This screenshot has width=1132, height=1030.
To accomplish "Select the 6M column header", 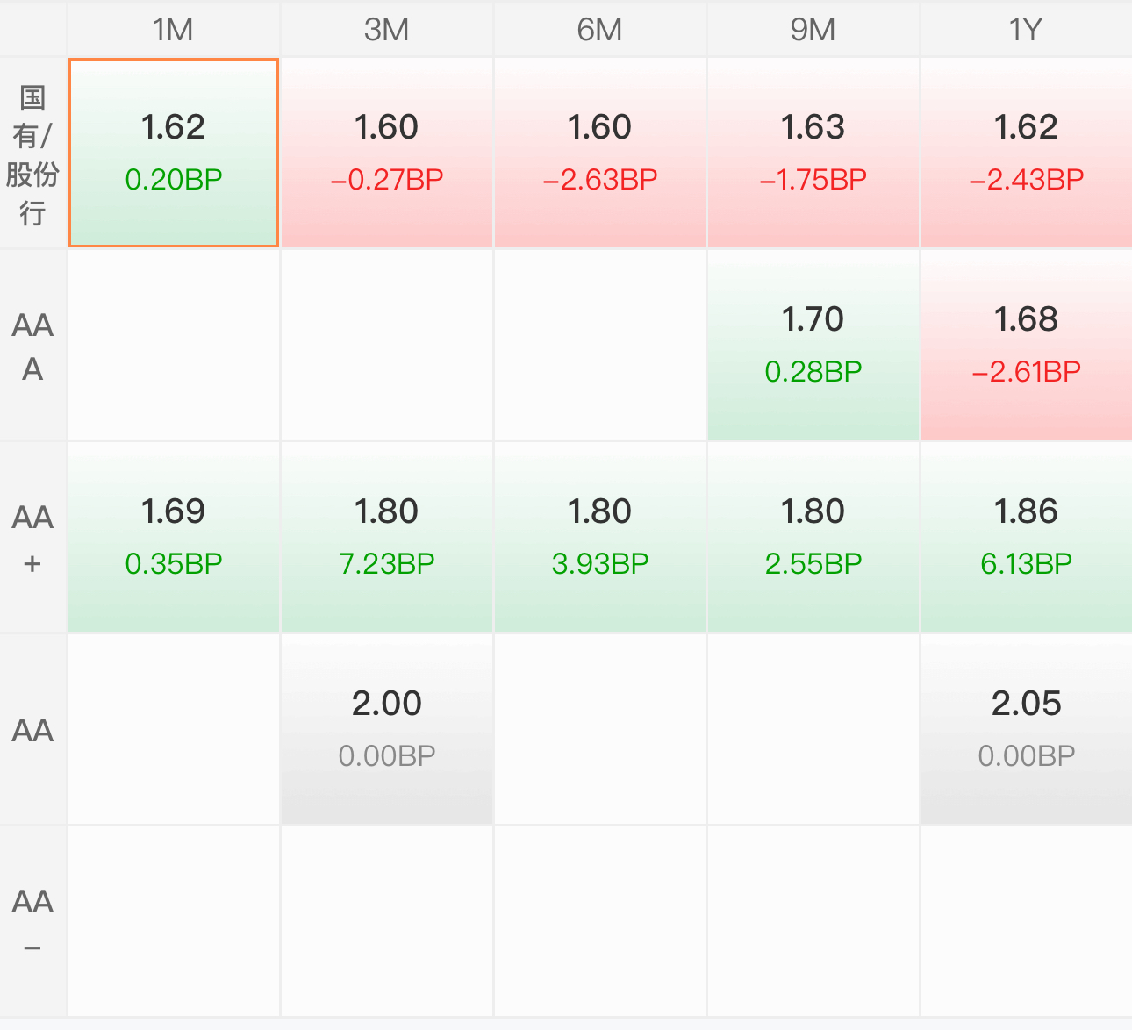I will click(600, 29).
